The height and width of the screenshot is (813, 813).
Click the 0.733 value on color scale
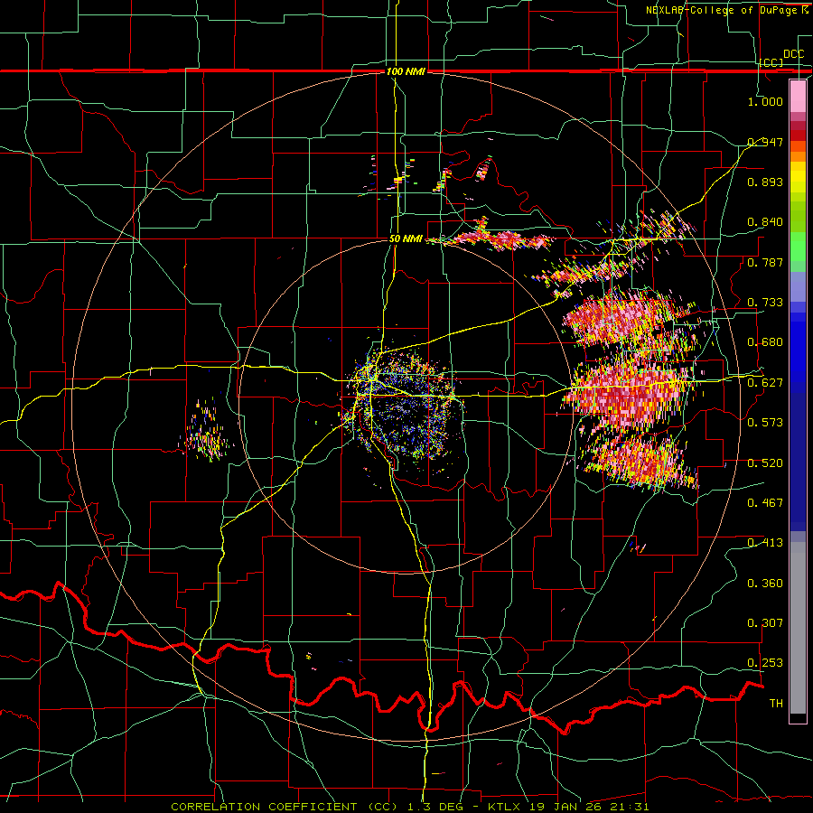point(765,303)
